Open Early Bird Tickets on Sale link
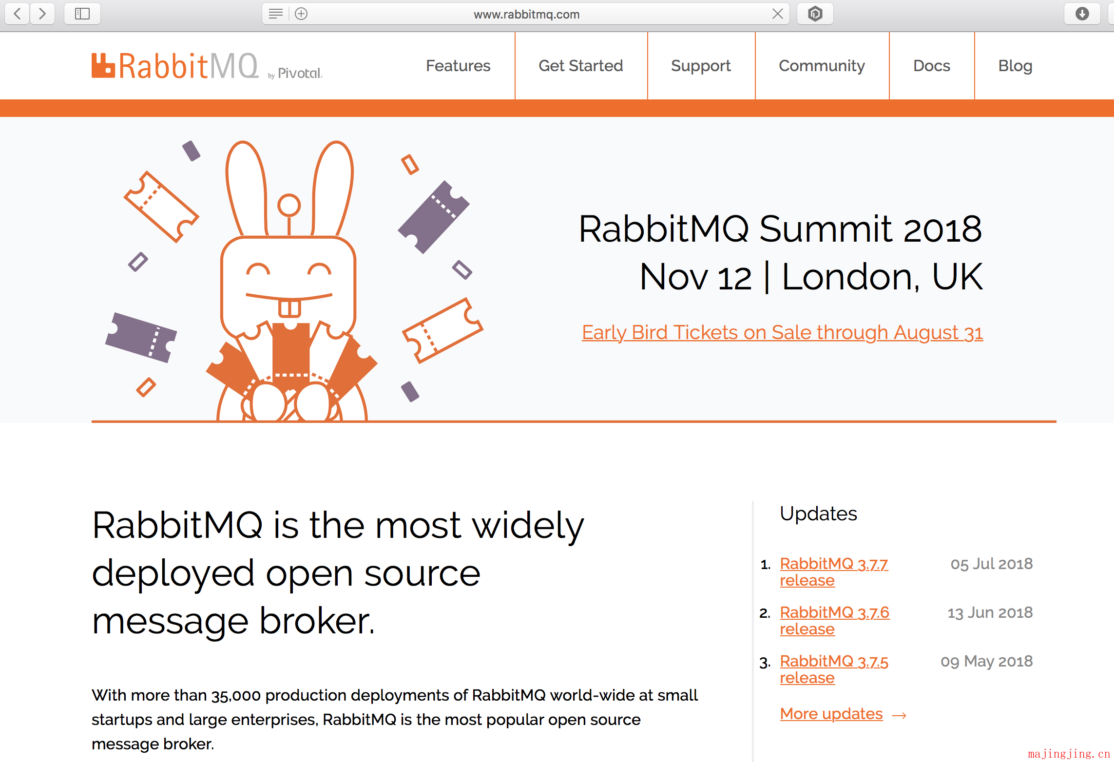The image size is (1114, 762). tap(782, 333)
